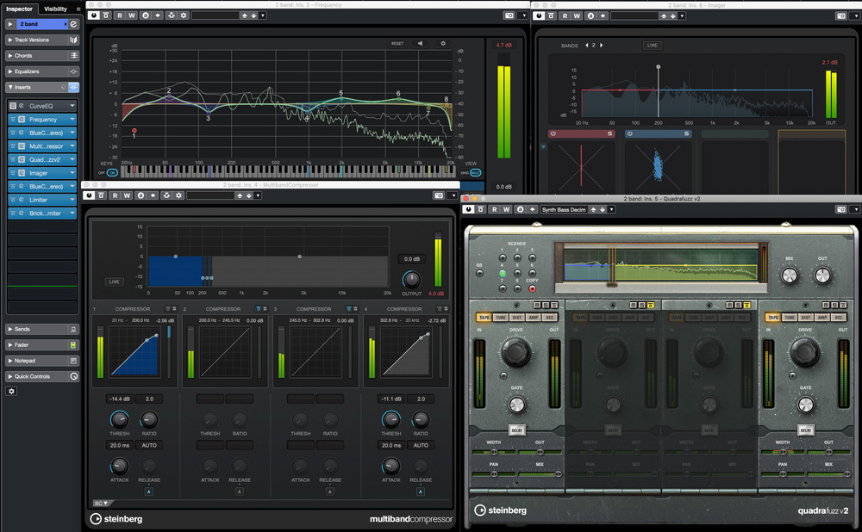Collapse the Inserts section
The image size is (862, 532).
pos(42,87)
